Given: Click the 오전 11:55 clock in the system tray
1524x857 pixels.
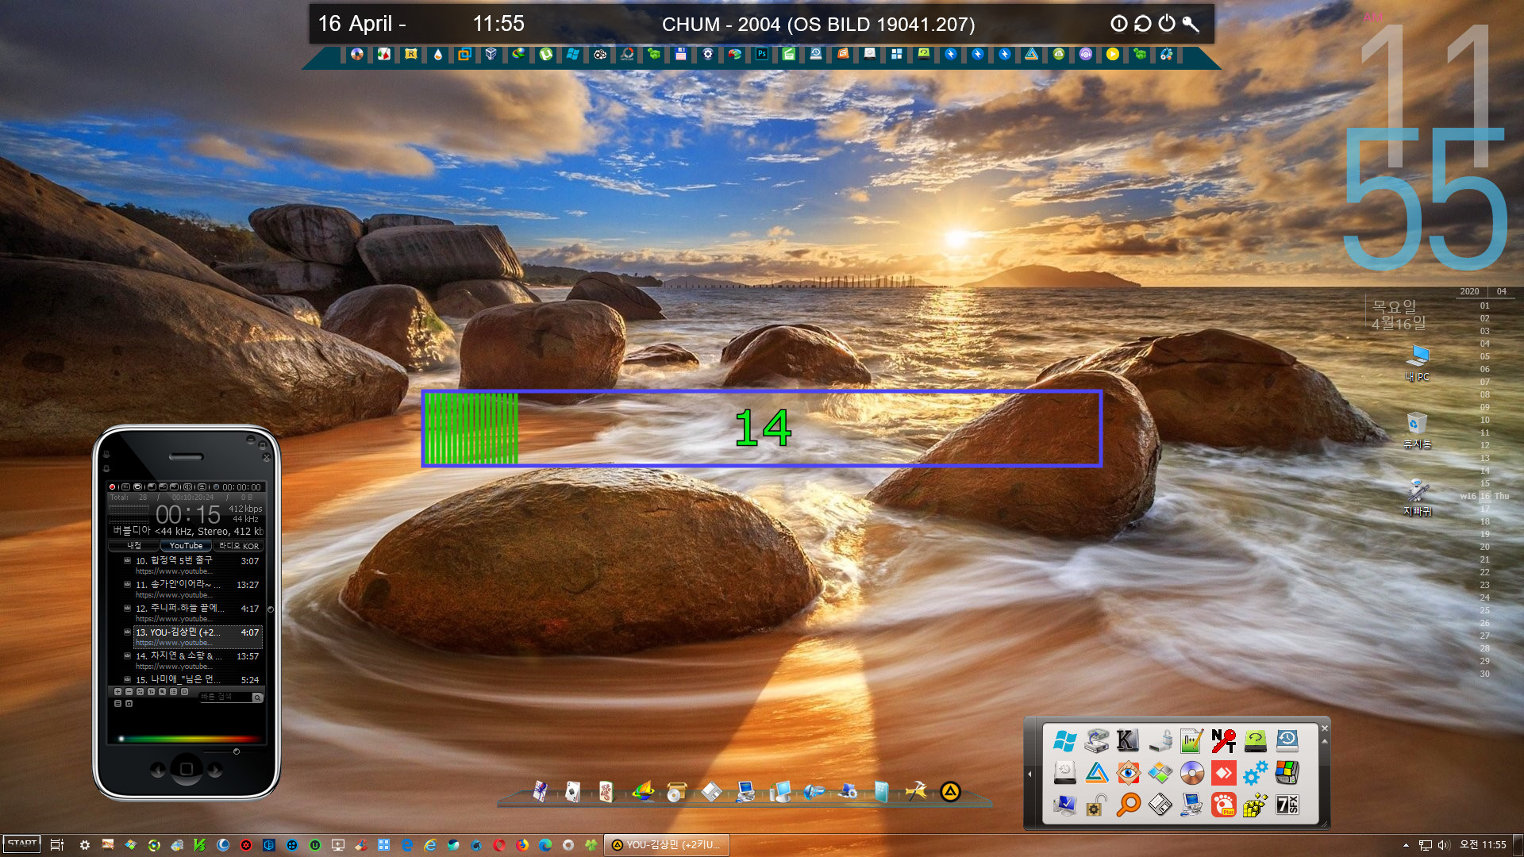Looking at the screenshot, I should click(1483, 845).
